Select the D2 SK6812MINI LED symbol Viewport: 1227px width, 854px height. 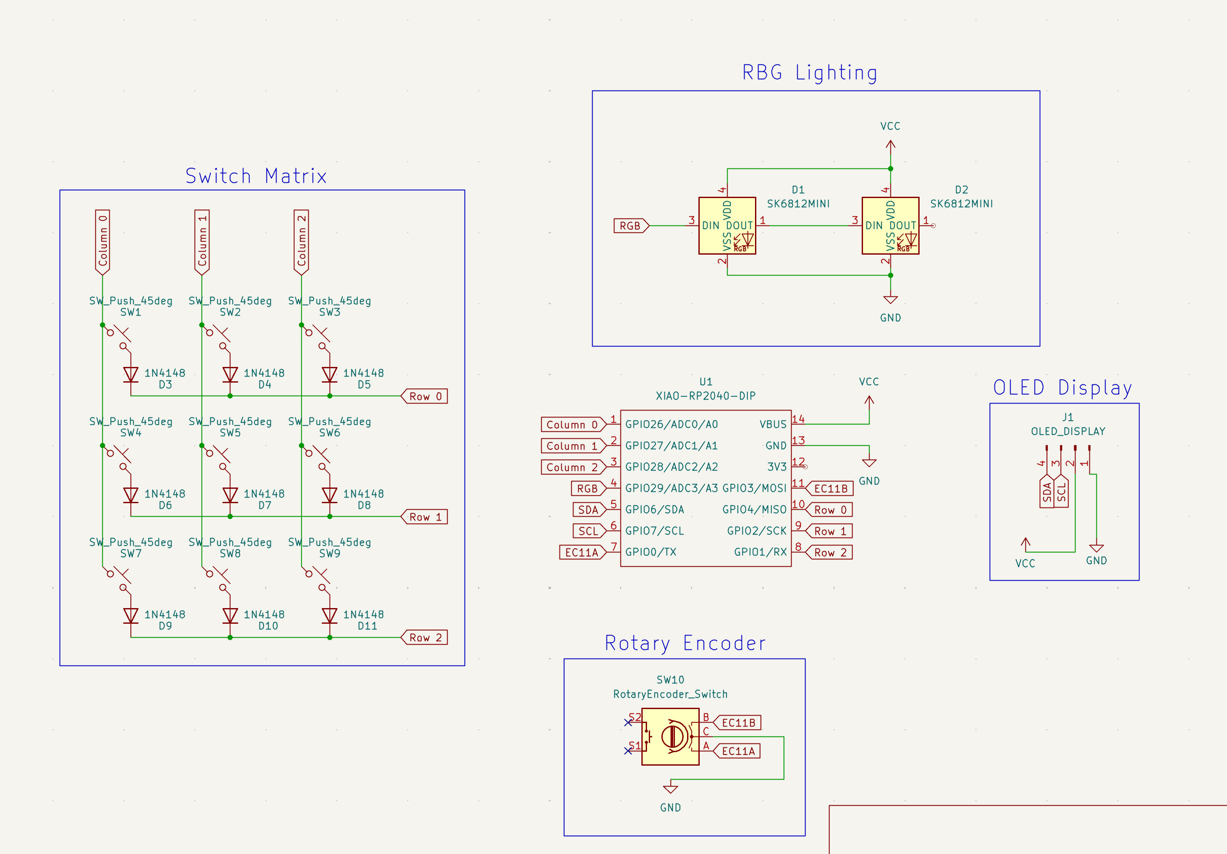click(x=890, y=225)
